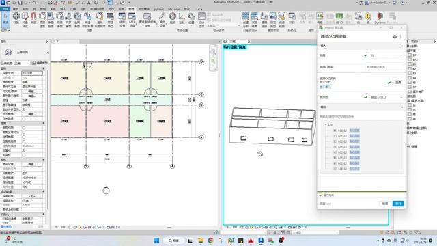This screenshot has height=246, width=437.
Task: Activate the F1 floor plan view tab
Action: [66, 42]
